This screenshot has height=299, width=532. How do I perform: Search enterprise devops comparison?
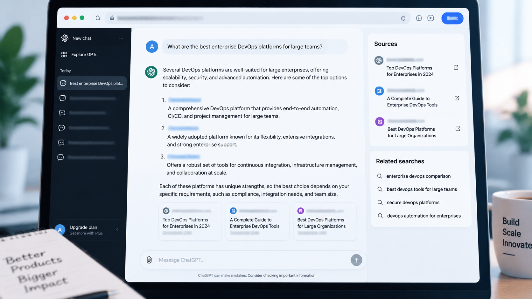[418, 176]
